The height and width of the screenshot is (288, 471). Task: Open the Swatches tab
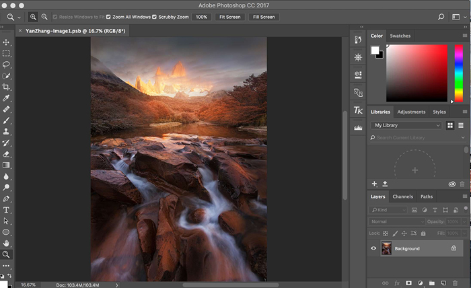(x=400, y=36)
